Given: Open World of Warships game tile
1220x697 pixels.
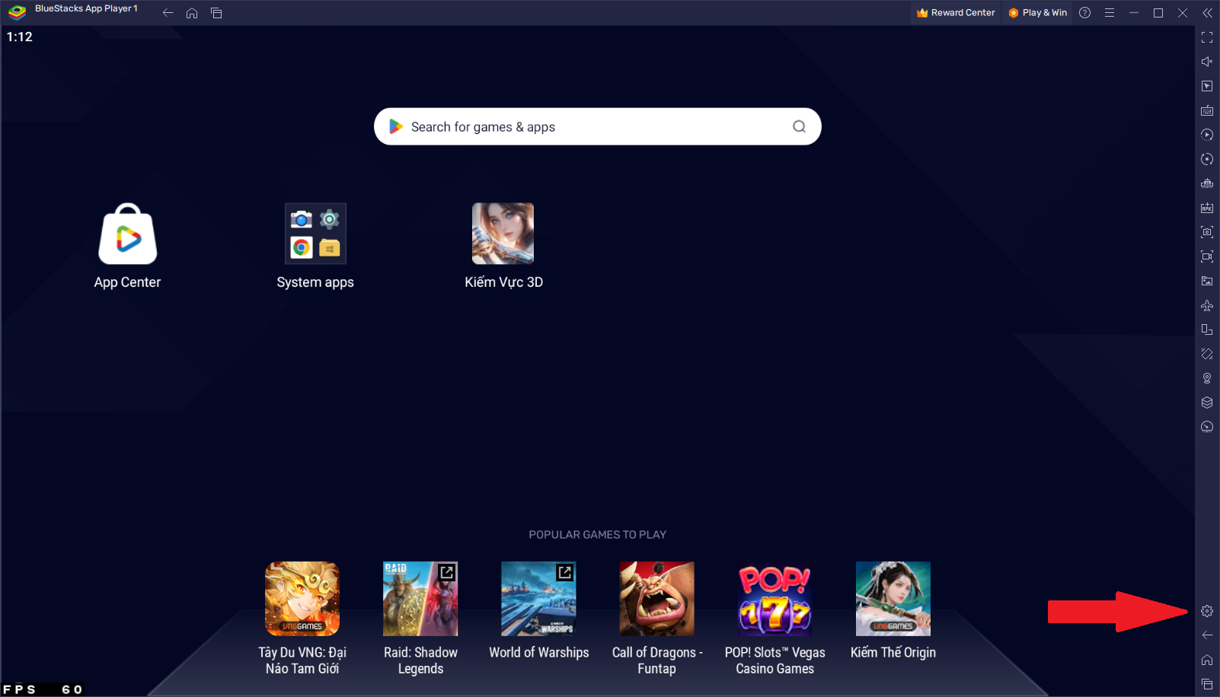Looking at the screenshot, I should point(538,611).
